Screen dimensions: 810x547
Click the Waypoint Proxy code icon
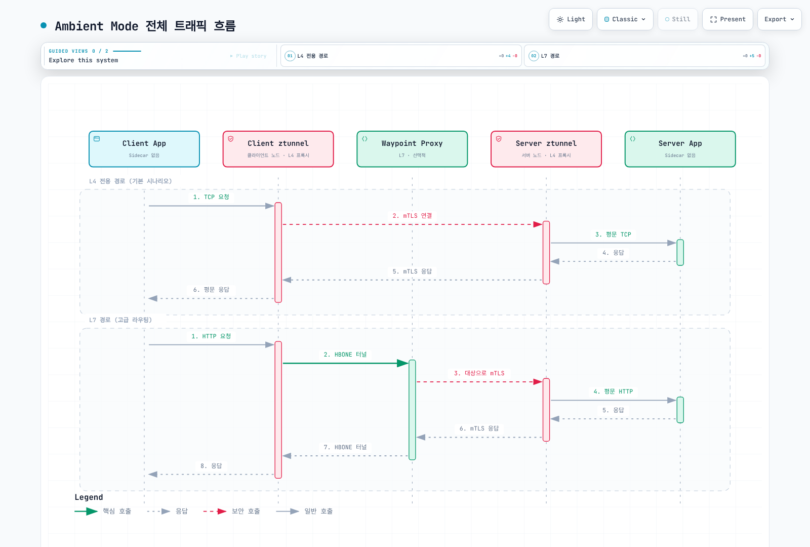tap(364, 139)
